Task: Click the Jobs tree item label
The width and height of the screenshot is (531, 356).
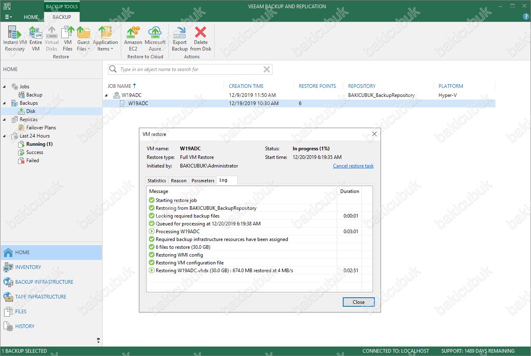Action: 24,87
